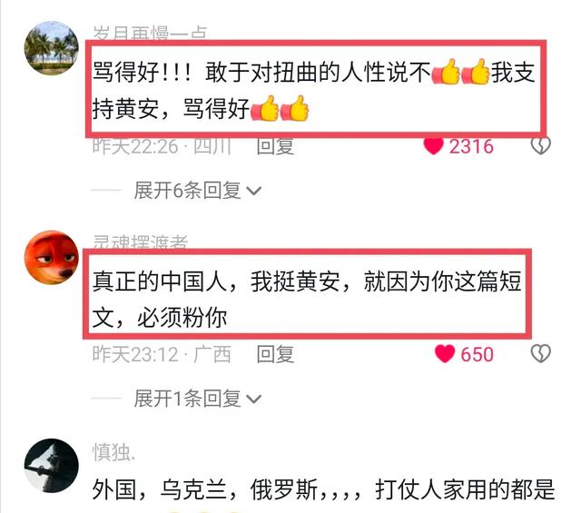Dislike the 广西 comment with broken heart
The width and height of the screenshot is (581, 513).
click(x=541, y=353)
